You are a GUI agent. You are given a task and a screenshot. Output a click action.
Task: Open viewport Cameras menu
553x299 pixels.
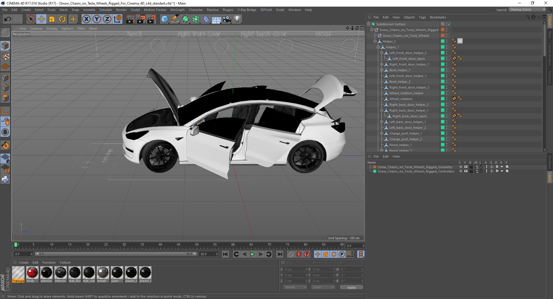(36, 28)
